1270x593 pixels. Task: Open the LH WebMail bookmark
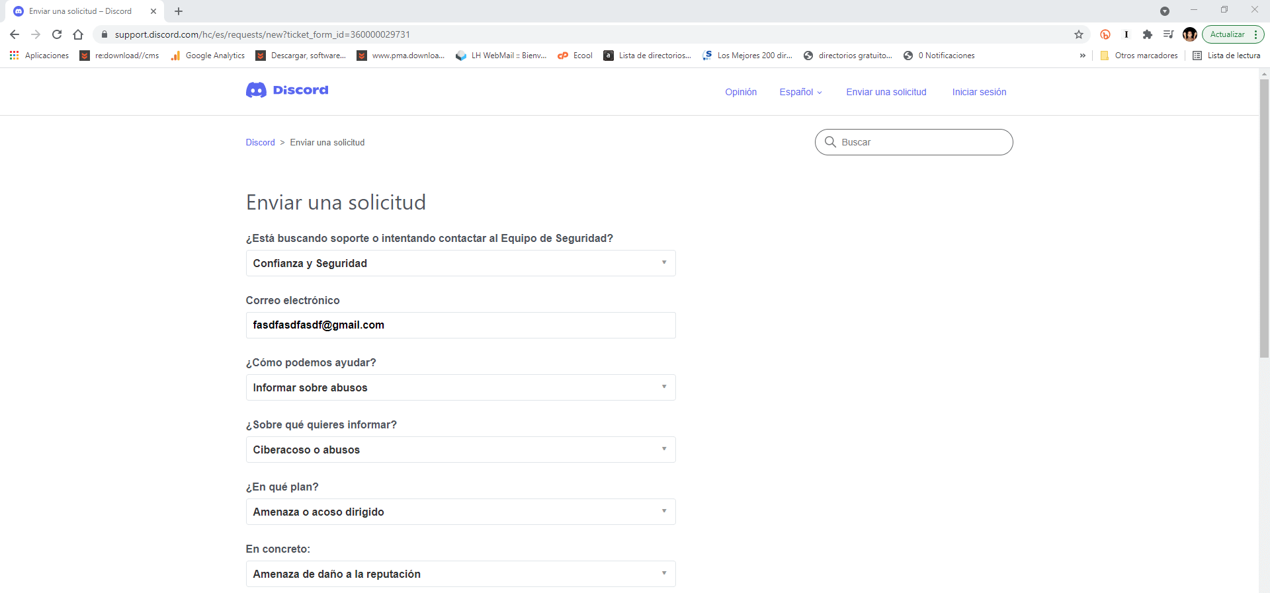(501, 56)
